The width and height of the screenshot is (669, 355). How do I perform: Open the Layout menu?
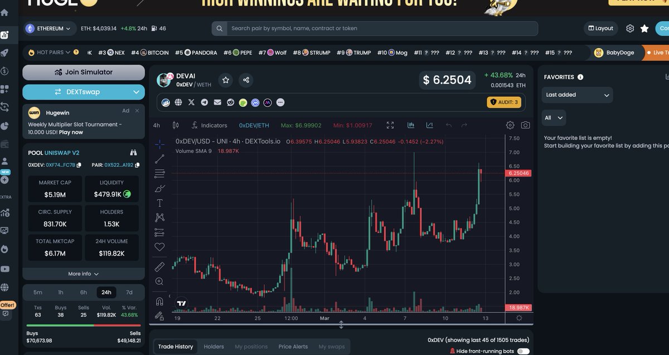601,28
